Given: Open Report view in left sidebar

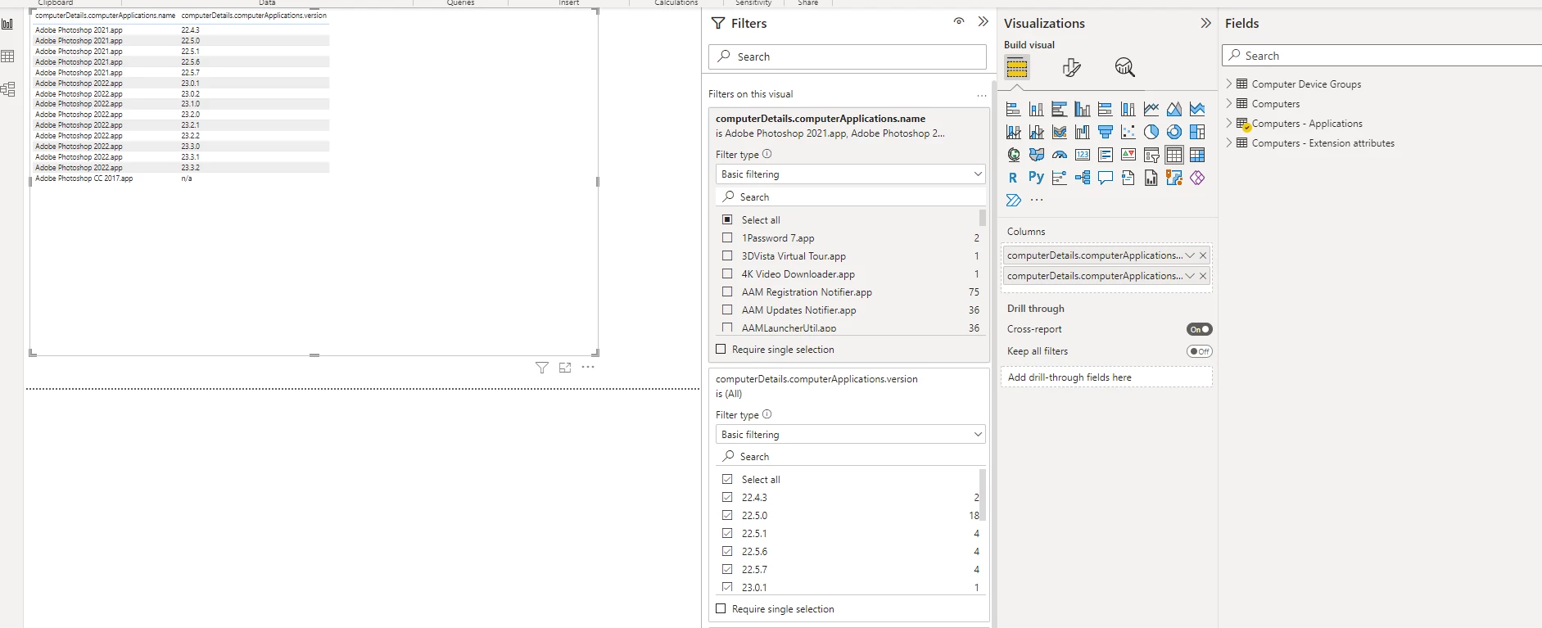Looking at the screenshot, I should point(8,24).
